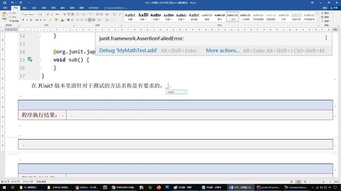The image size is (341, 191).
Task: Click the Share button
Action: click(x=334, y=8)
